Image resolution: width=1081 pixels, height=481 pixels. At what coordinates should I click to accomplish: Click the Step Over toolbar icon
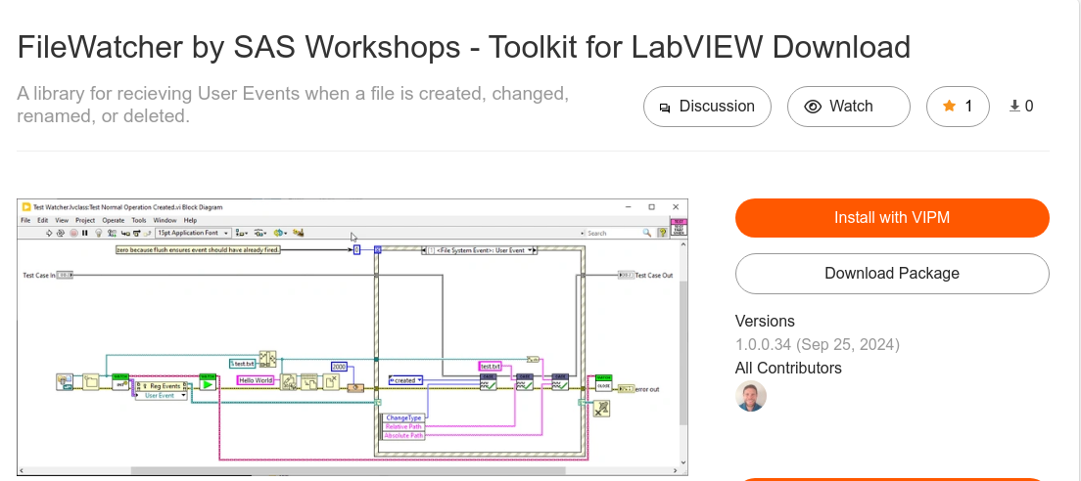[x=136, y=233]
